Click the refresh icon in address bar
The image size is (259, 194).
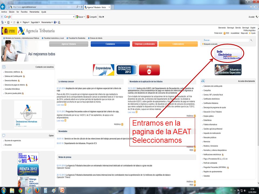coord(82,7)
